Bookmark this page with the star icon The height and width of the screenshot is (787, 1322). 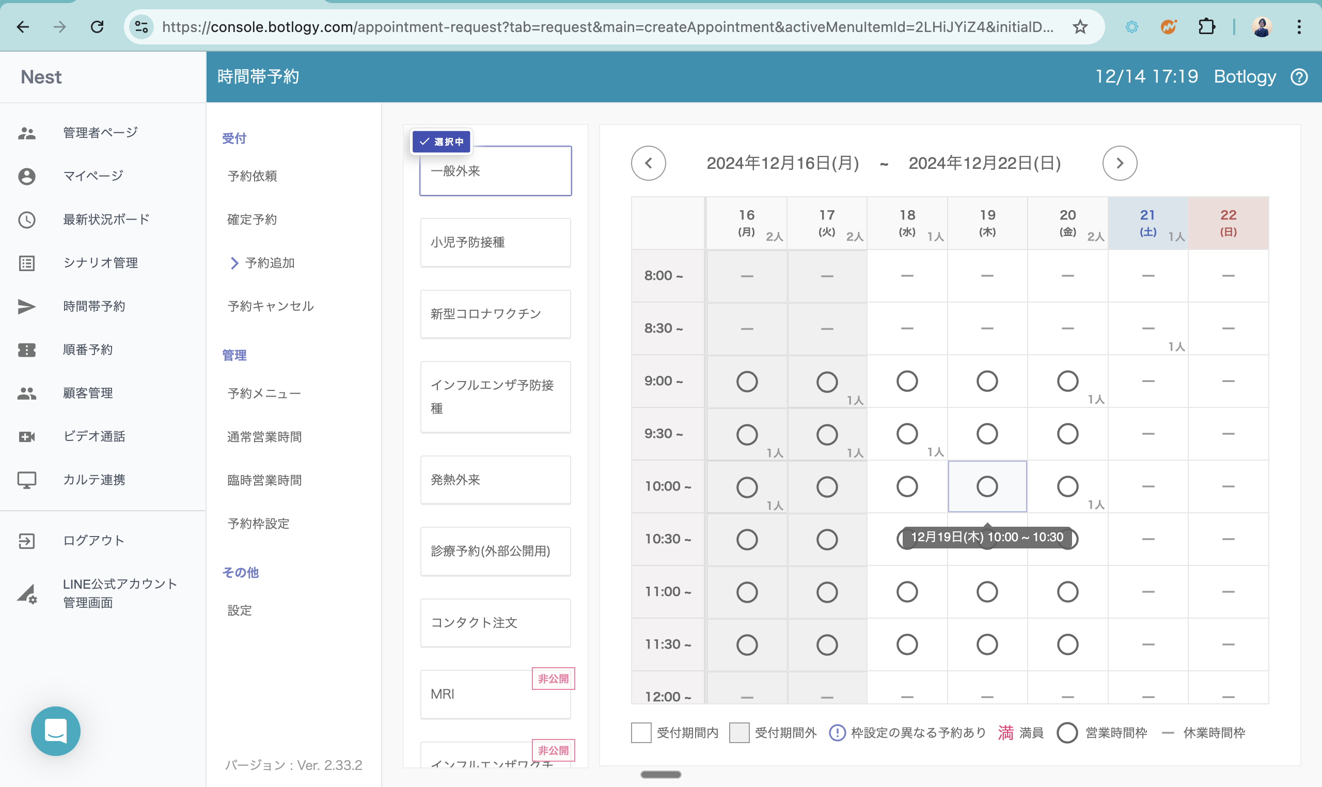click(x=1080, y=26)
